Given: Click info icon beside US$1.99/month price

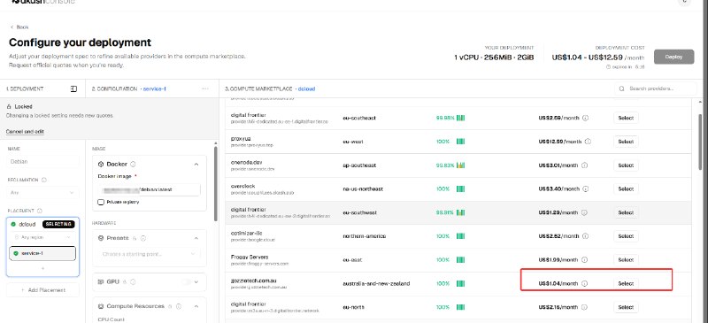Looking at the screenshot, I should coord(584,260).
